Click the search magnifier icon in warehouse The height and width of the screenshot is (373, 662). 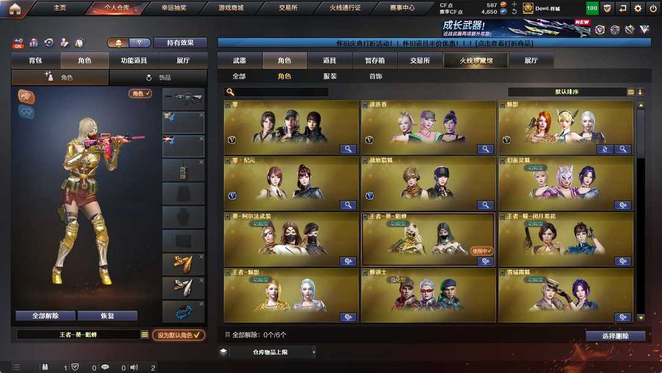click(x=230, y=91)
